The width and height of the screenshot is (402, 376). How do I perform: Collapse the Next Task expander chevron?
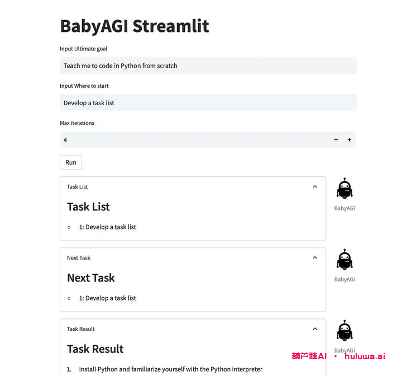click(315, 258)
